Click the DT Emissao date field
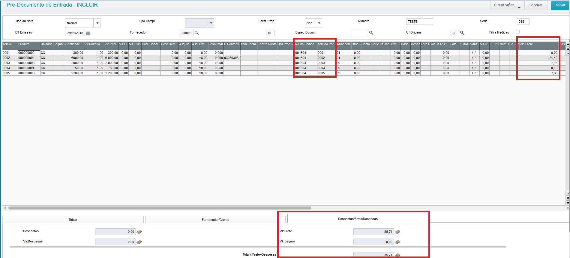 [75, 33]
